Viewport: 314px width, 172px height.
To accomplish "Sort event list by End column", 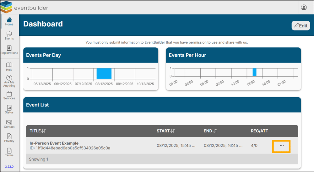I will tap(215, 131).
